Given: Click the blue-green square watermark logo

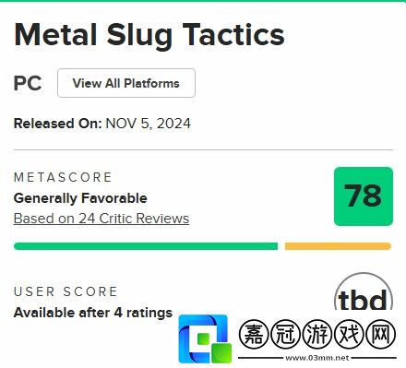Looking at the screenshot, I should (x=205, y=338).
